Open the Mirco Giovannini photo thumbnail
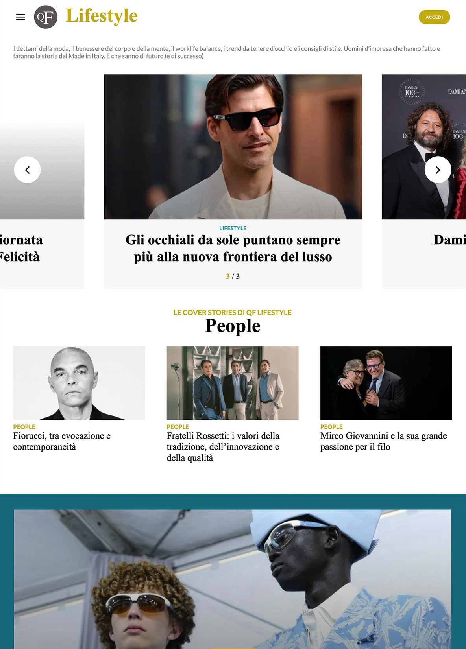The height and width of the screenshot is (649, 466). (x=386, y=383)
